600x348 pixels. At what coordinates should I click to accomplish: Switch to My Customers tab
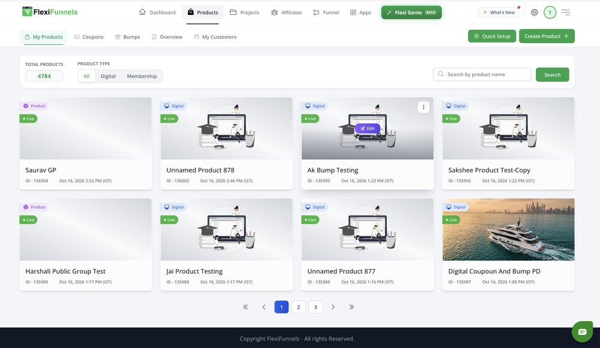(215, 37)
